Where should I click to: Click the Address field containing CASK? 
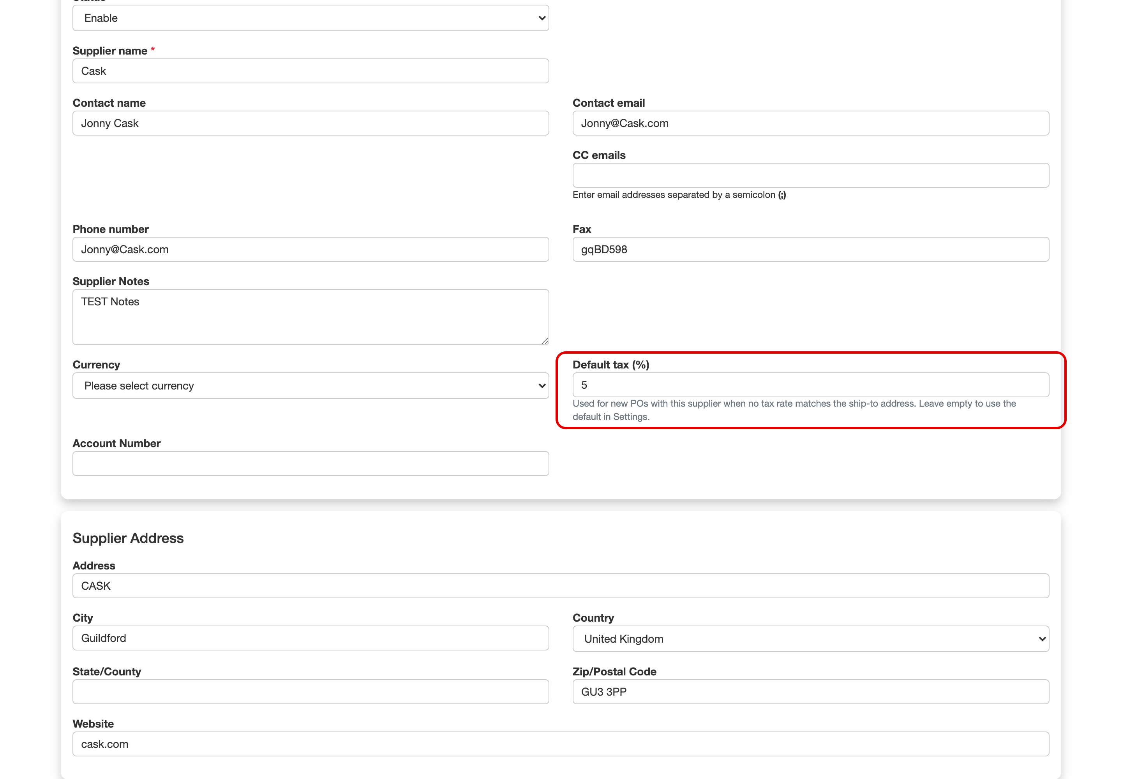click(561, 586)
